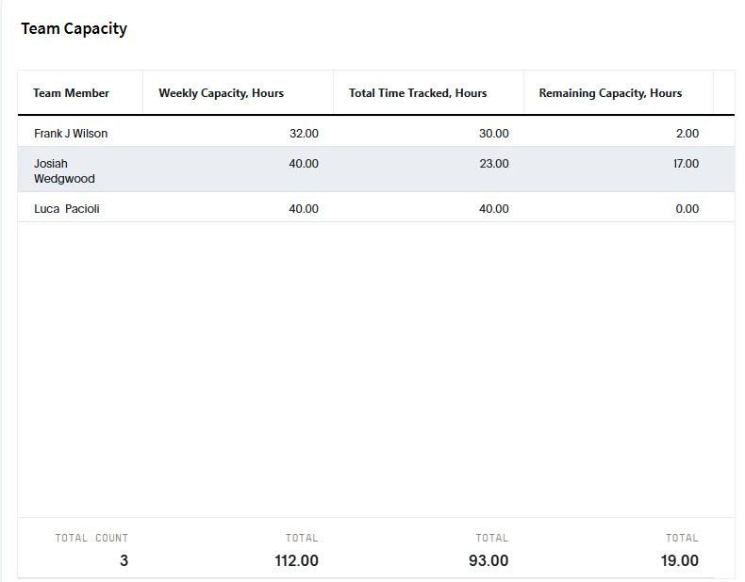This screenshot has height=582, width=745.
Task: Select Frank J Wilson's remaining capacity 2.00
Action: click(x=687, y=134)
